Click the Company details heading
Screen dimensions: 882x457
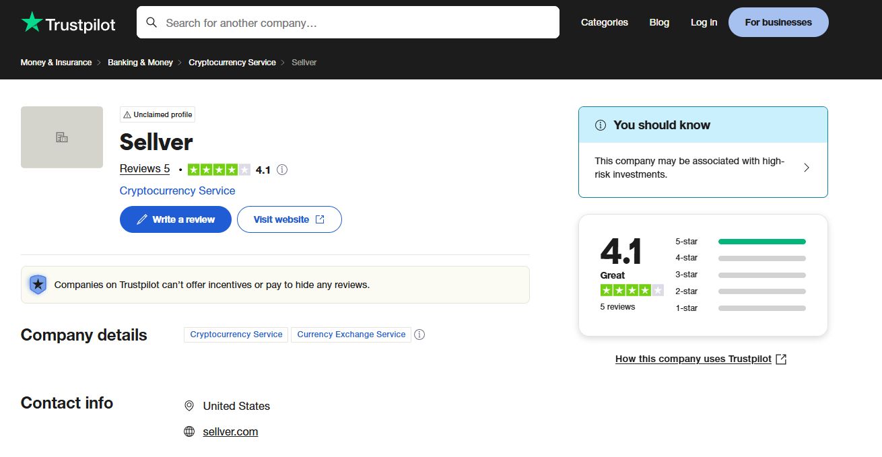[84, 335]
